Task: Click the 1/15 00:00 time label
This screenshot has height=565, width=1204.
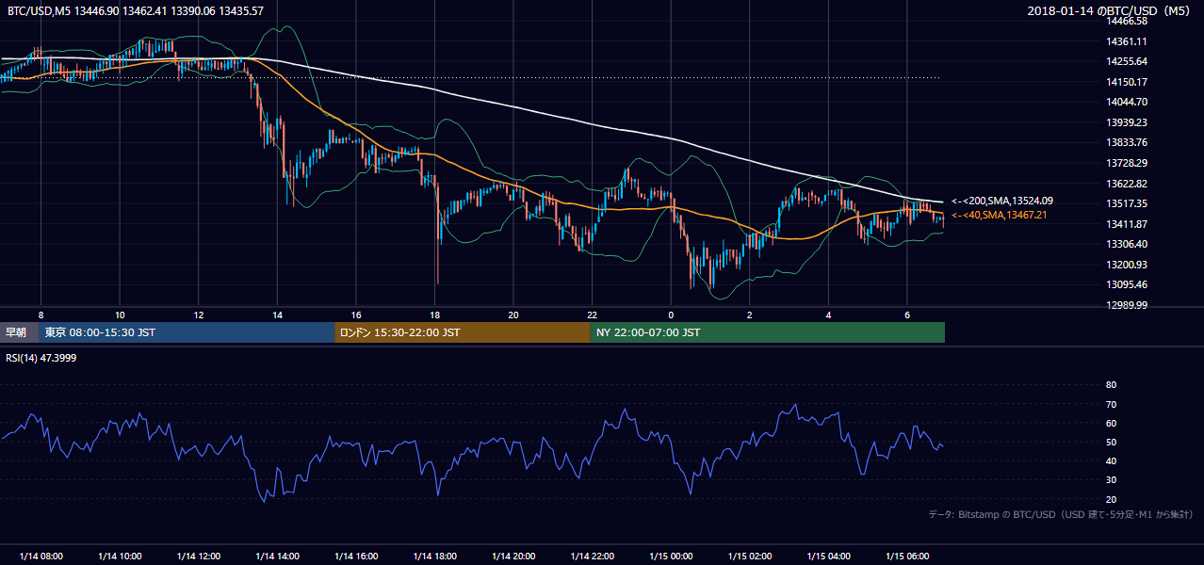Action: [x=670, y=556]
